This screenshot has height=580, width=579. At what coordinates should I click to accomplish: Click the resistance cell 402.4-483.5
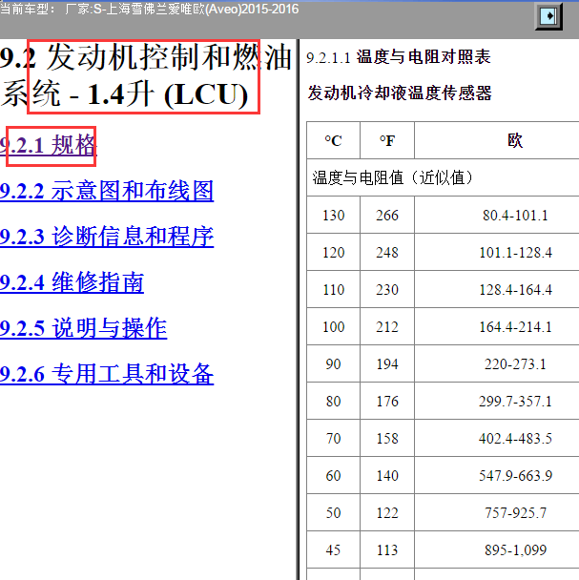tap(497, 439)
